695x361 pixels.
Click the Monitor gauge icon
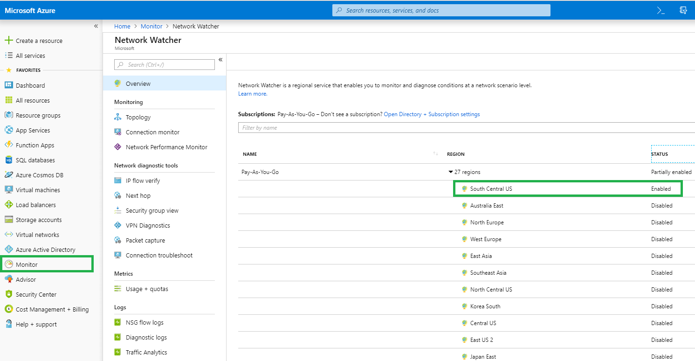click(8, 264)
